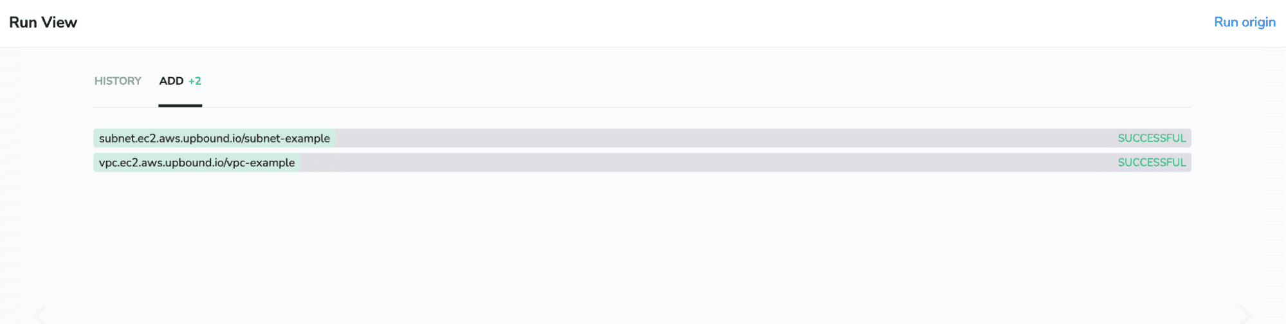1286x324 pixels.
Task: Click the Run View heading
Action: tap(43, 22)
